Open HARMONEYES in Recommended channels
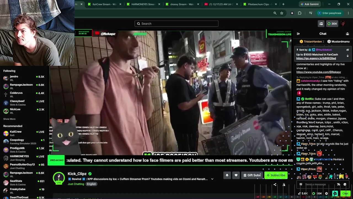 [x=24, y=158]
